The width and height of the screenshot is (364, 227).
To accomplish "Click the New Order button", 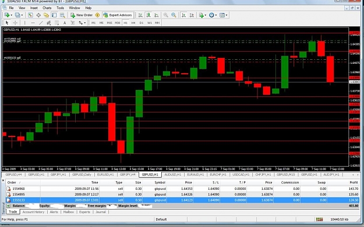I will click(82, 15).
